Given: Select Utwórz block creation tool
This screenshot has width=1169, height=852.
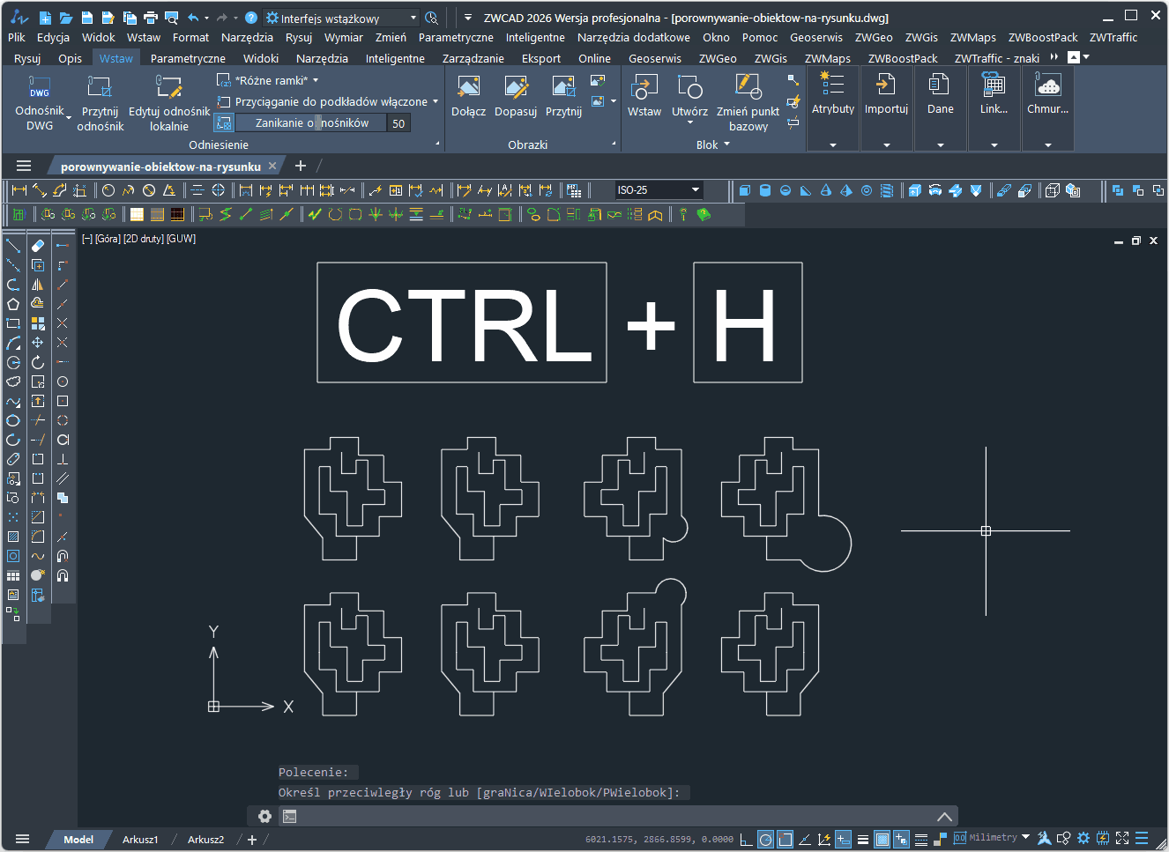Looking at the screenshot, I should [689, 87].
